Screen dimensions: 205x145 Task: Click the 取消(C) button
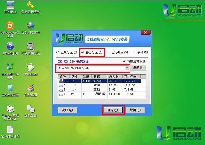point(135,110)
